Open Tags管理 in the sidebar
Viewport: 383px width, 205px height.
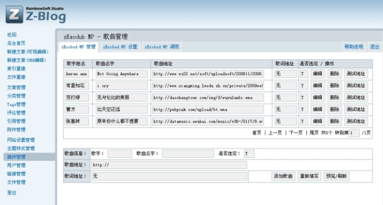(16, 104)
